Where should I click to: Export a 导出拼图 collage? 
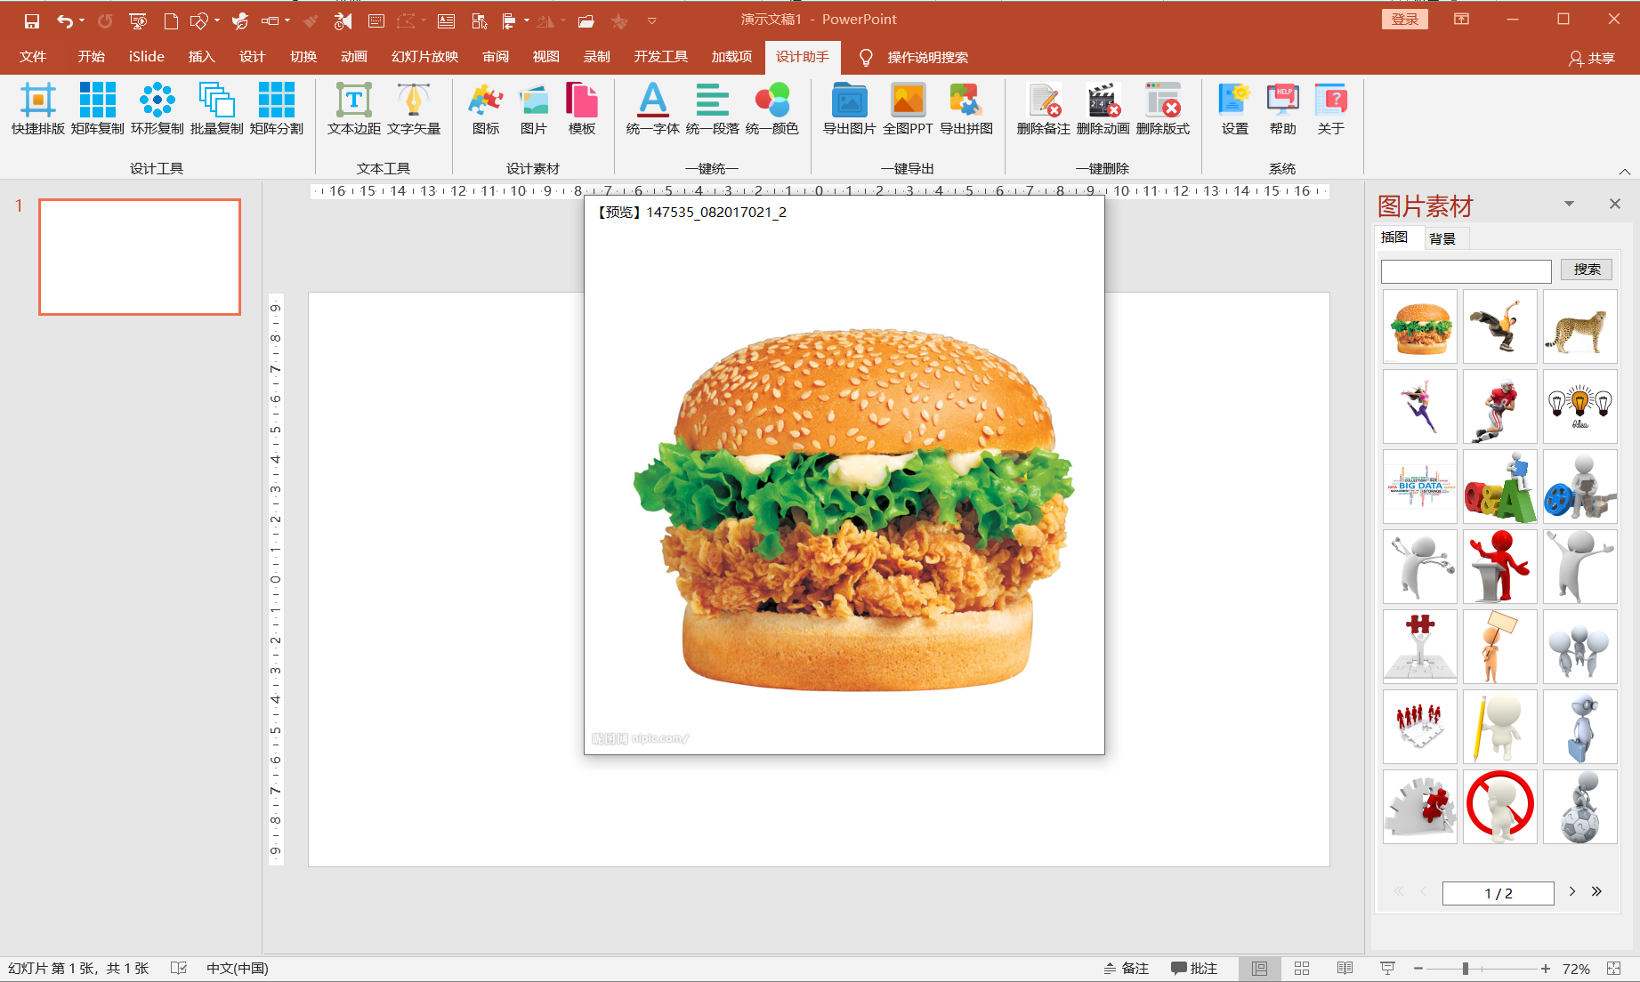[966, 109]
